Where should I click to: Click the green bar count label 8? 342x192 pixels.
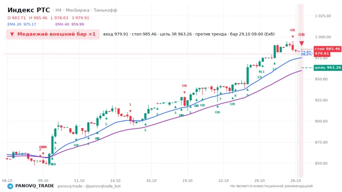[x=235, y=96]
